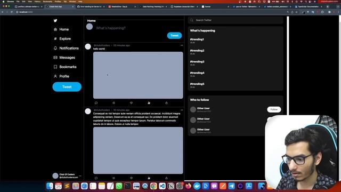
Task: Click the hello world tweet author avatar
Action: [88, 46]
